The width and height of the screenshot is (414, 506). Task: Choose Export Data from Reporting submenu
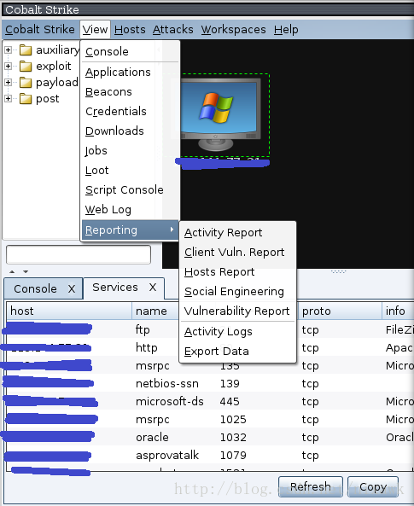[237, 352]
